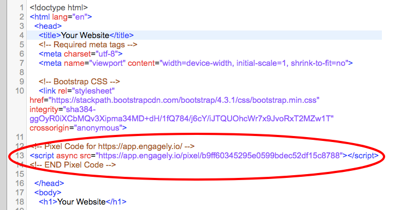Click the meta charset utf-8 line
The height and width of the screenshot is (210, 401).
click(x=80, y=54)
